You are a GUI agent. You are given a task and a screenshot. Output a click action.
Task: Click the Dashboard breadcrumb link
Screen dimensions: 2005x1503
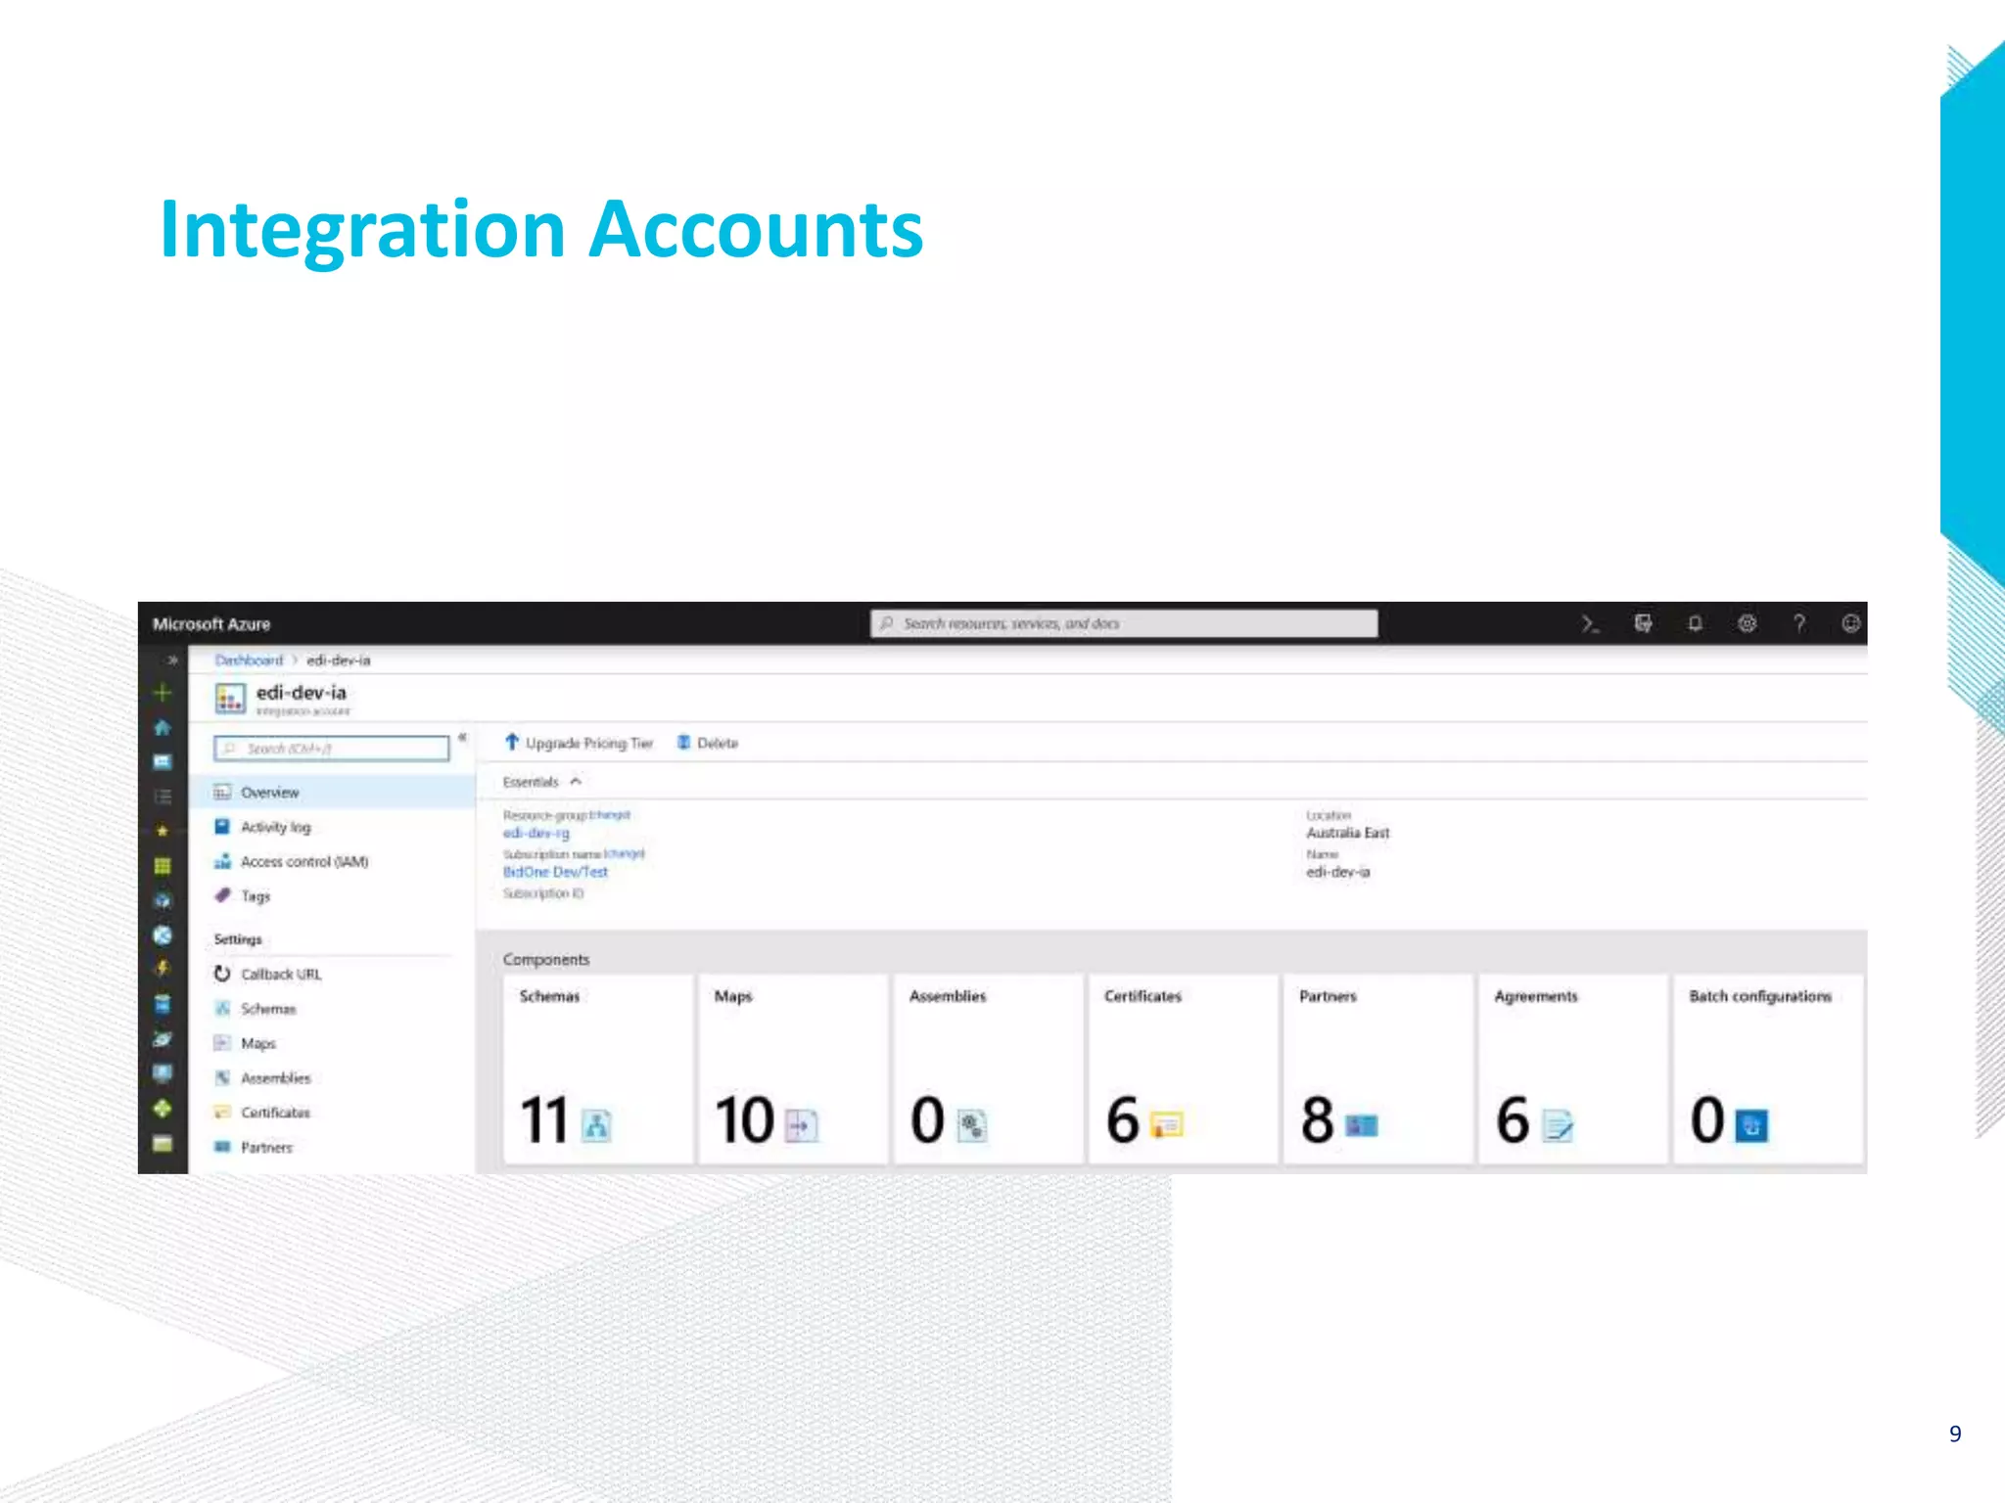(249, 660)
